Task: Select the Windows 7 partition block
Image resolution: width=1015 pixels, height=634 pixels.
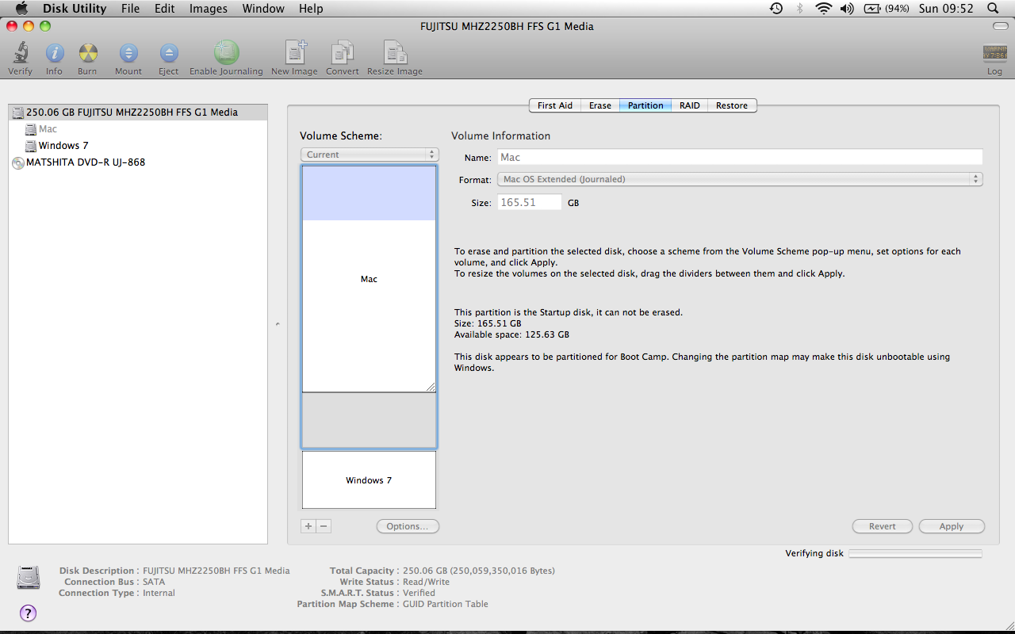Action: pos(369,480)
